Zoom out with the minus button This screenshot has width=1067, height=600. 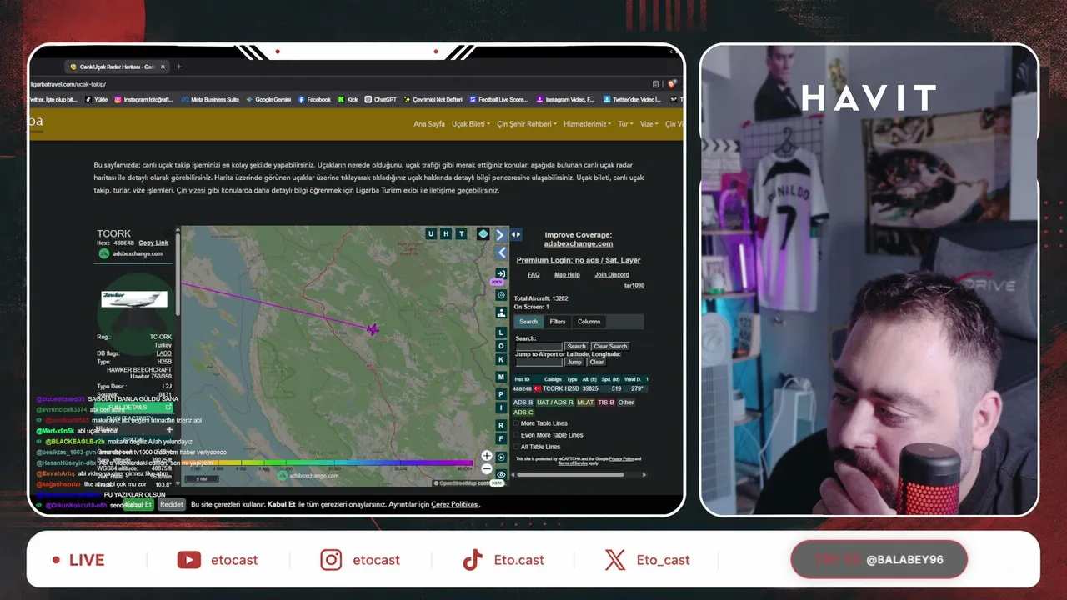click(487, 469)
